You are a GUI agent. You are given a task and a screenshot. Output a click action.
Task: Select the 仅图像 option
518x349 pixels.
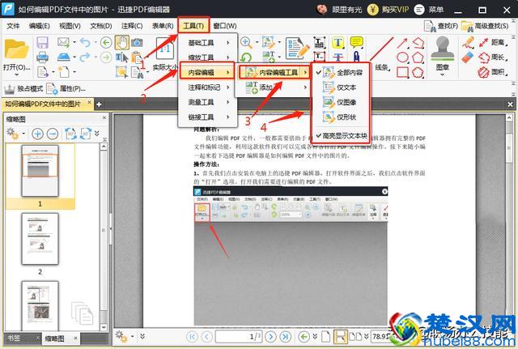340,102
